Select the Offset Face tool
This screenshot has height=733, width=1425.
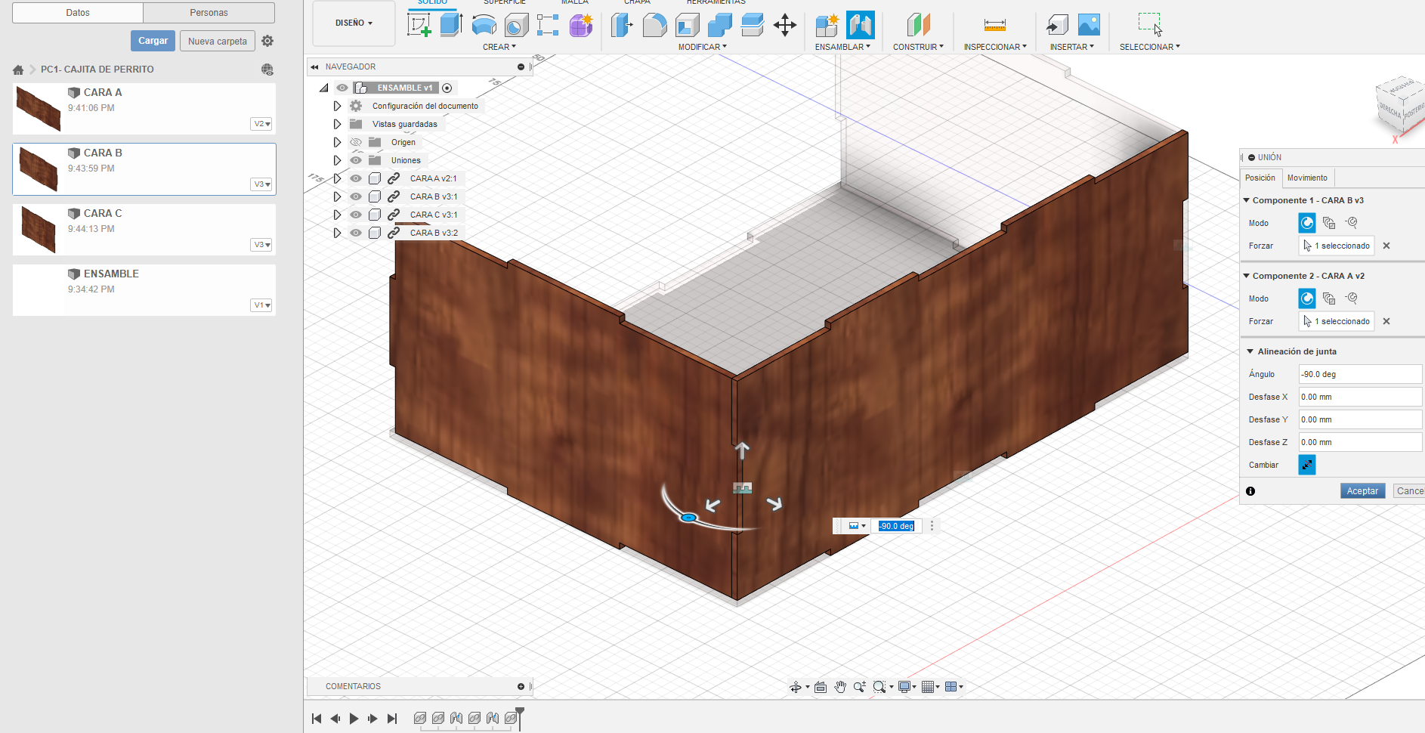coord(752,25)
